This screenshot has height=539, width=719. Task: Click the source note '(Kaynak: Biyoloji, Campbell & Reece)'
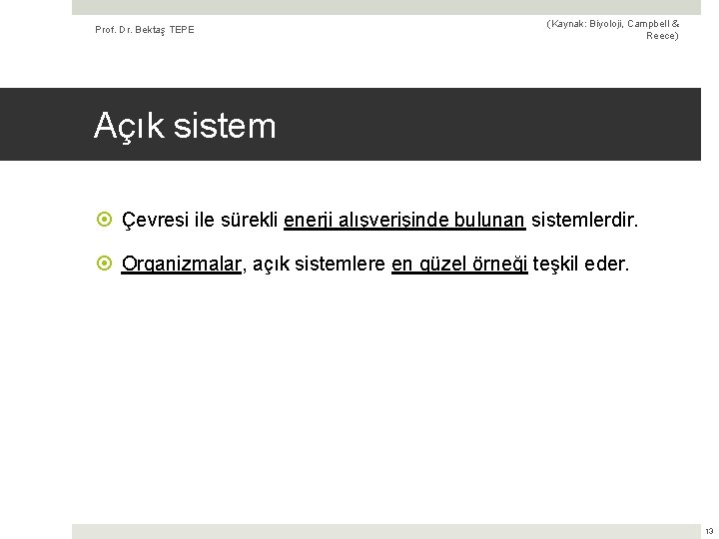[x=612, y=29]
